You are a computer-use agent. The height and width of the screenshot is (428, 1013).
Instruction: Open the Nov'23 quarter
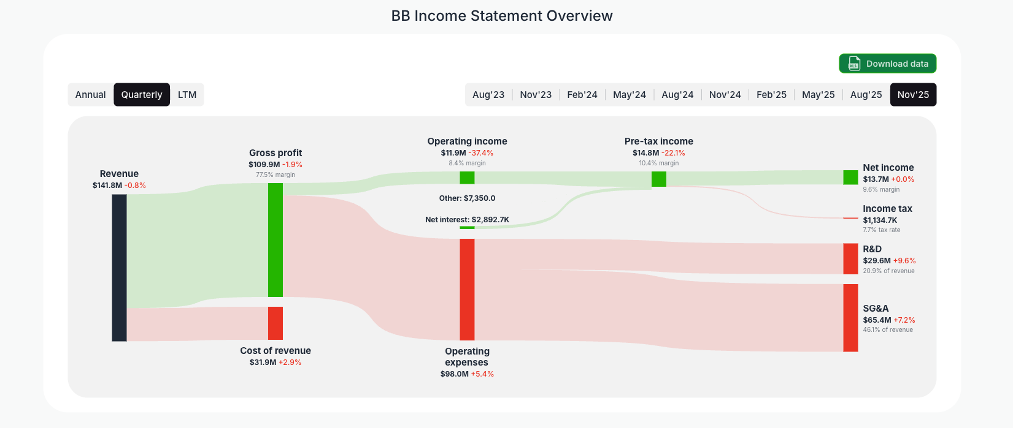click(536, 94)
